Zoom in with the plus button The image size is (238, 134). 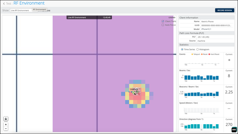tap(6, 125)
